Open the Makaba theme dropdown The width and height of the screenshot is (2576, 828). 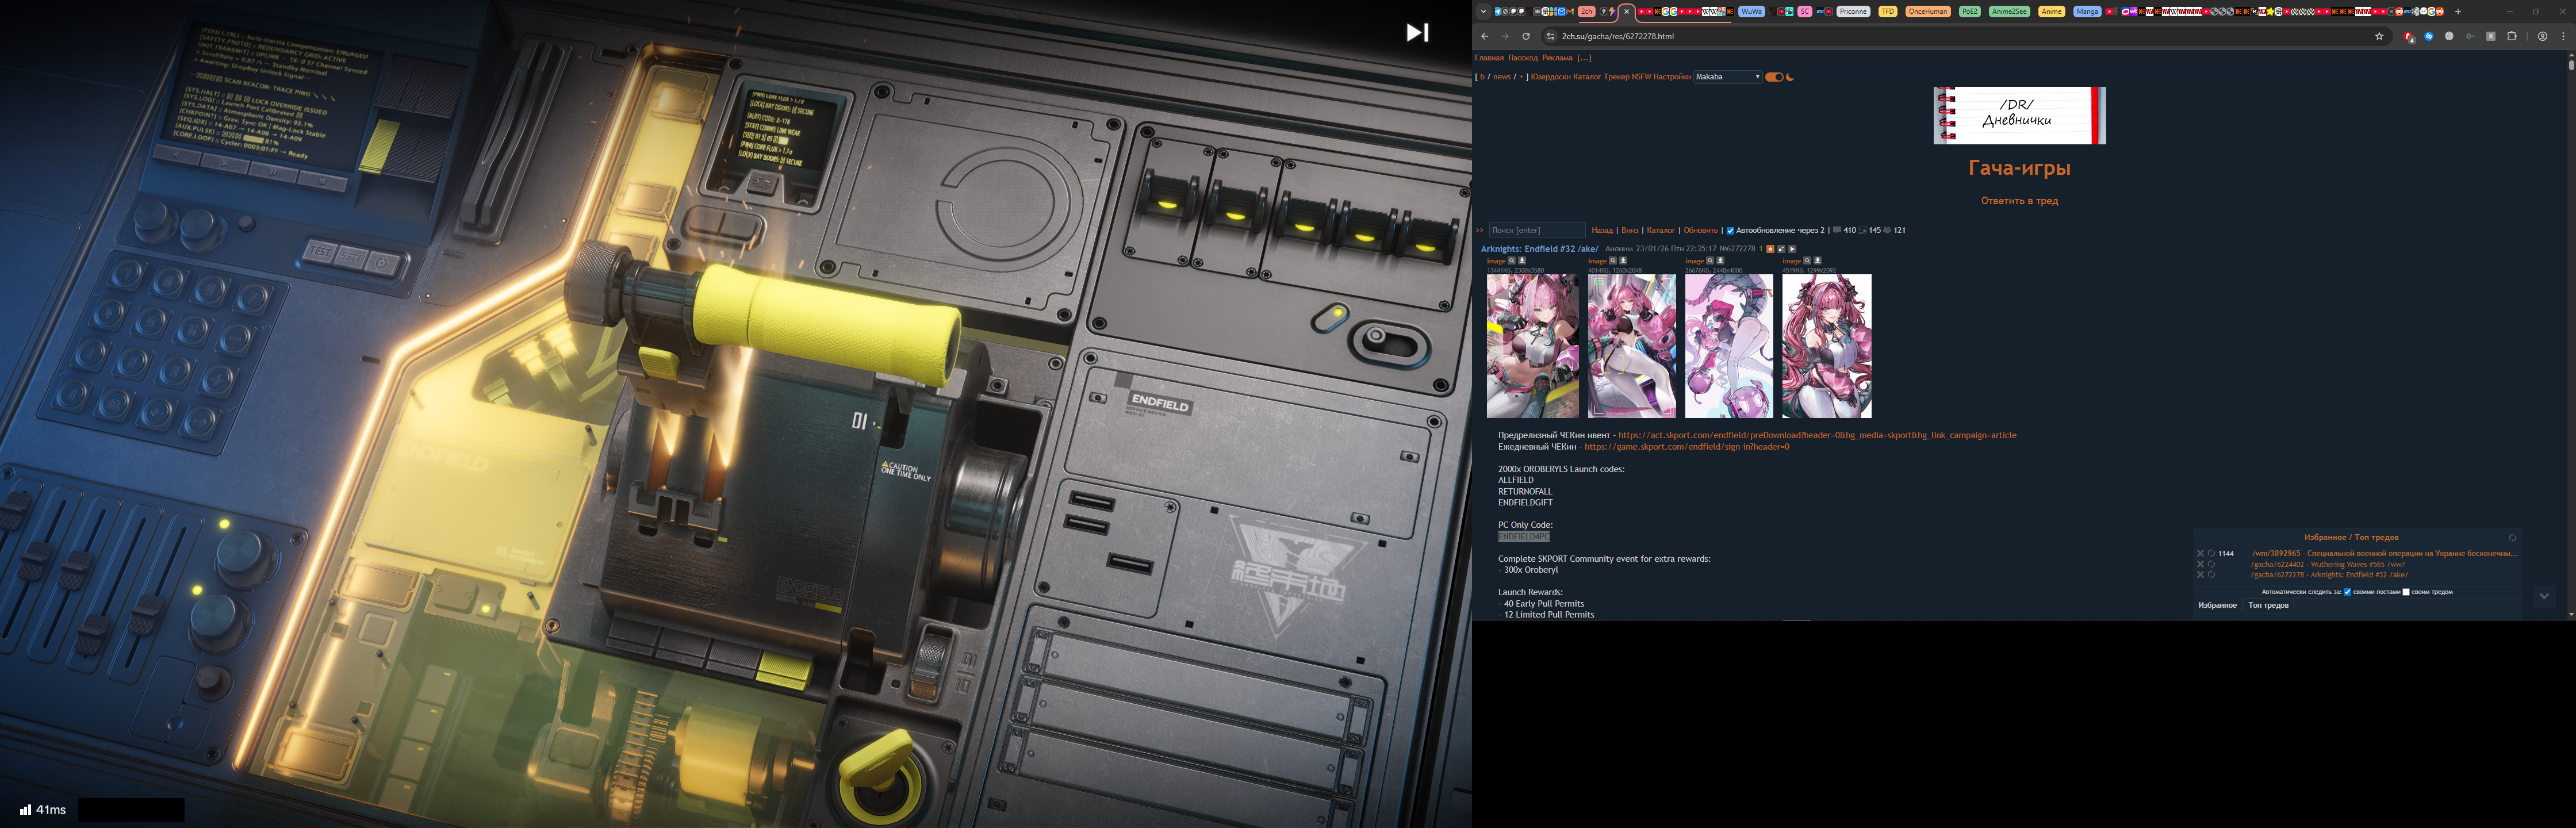coord(1727,77)
